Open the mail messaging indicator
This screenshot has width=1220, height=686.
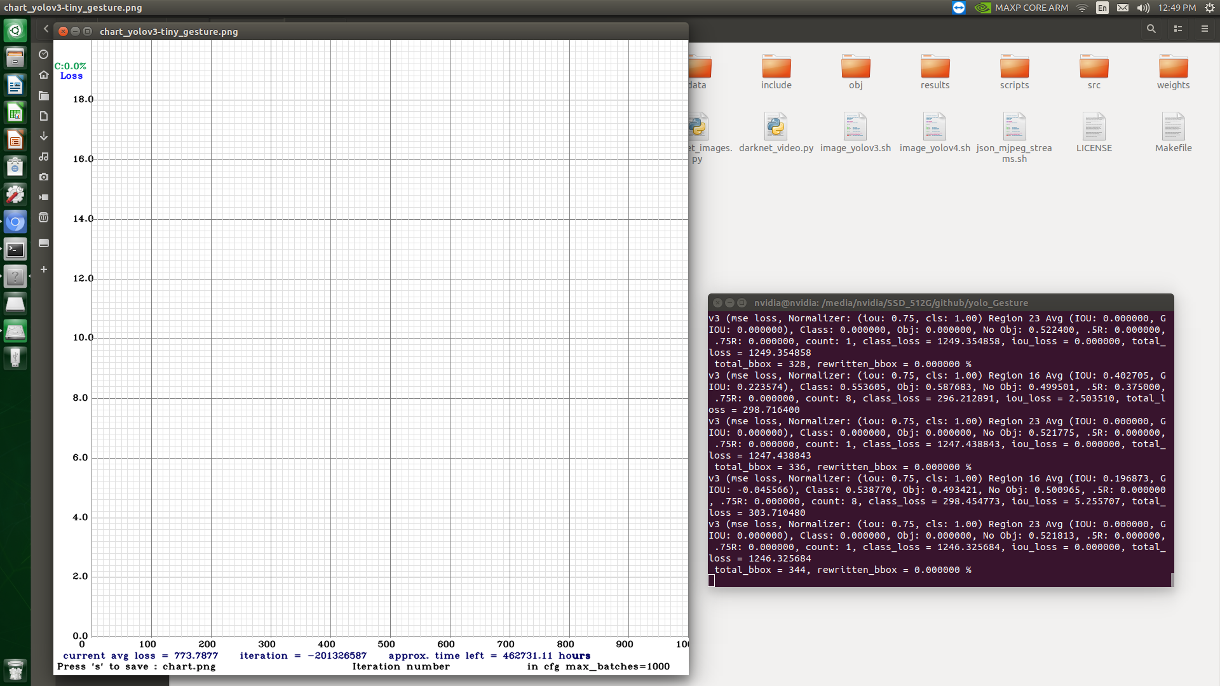(1123, 8)
